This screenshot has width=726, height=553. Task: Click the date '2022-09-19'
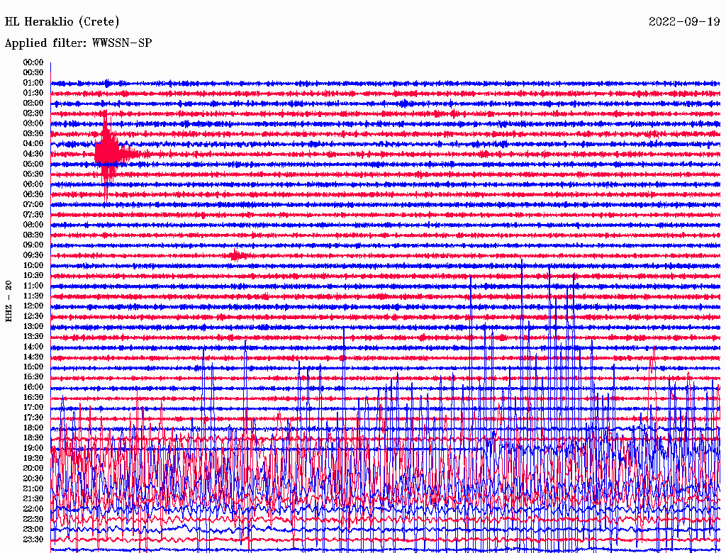point(684,22)
